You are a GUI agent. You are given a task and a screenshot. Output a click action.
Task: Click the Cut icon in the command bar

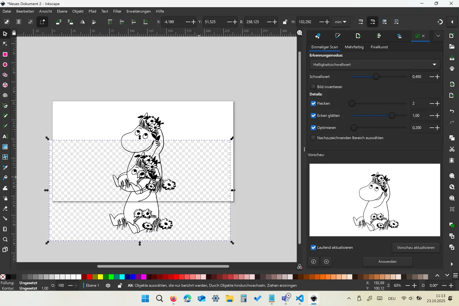tap(452, 149)
